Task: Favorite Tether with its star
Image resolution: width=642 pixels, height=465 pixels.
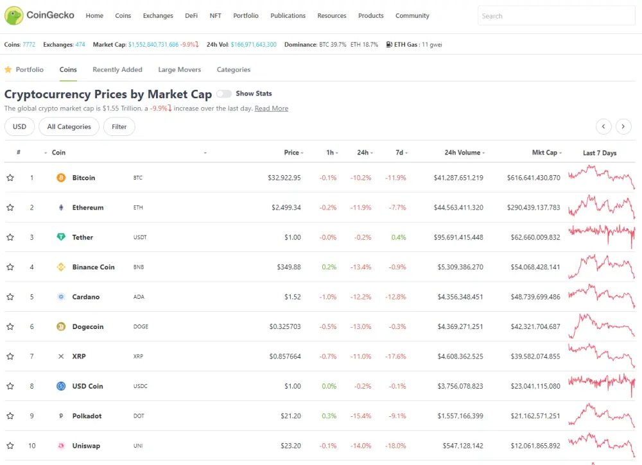Action: (x=10, y=237)
